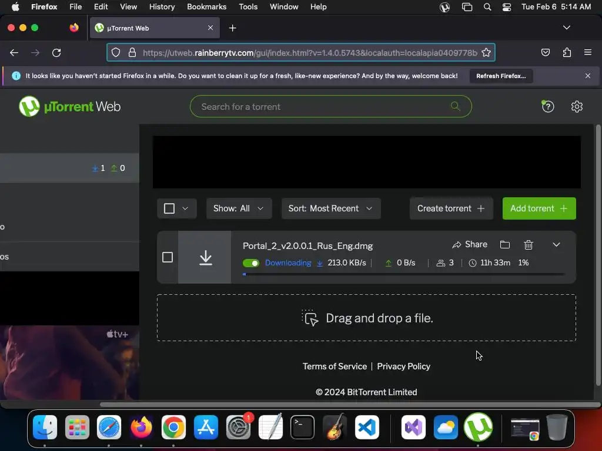Open the Pocket save icon
This screenshot has height=451, width=602.
(545, 52)
